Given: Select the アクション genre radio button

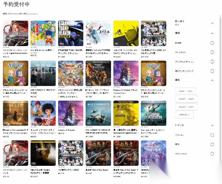Looking at the screenshot, I should [212, 135].
